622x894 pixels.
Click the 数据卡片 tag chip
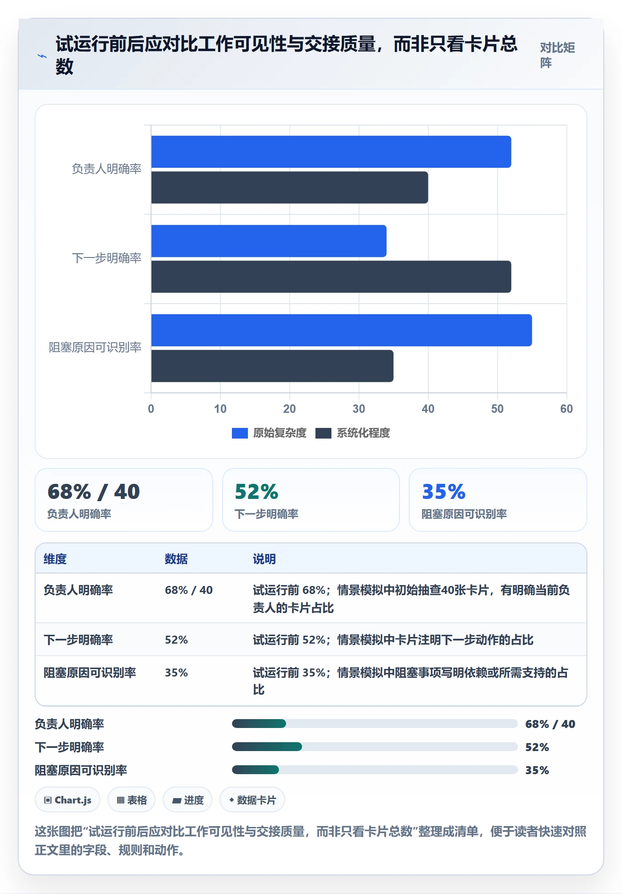pos(252,800)
